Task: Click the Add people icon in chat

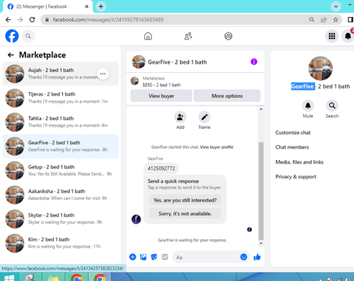Action: click(181, 117)
